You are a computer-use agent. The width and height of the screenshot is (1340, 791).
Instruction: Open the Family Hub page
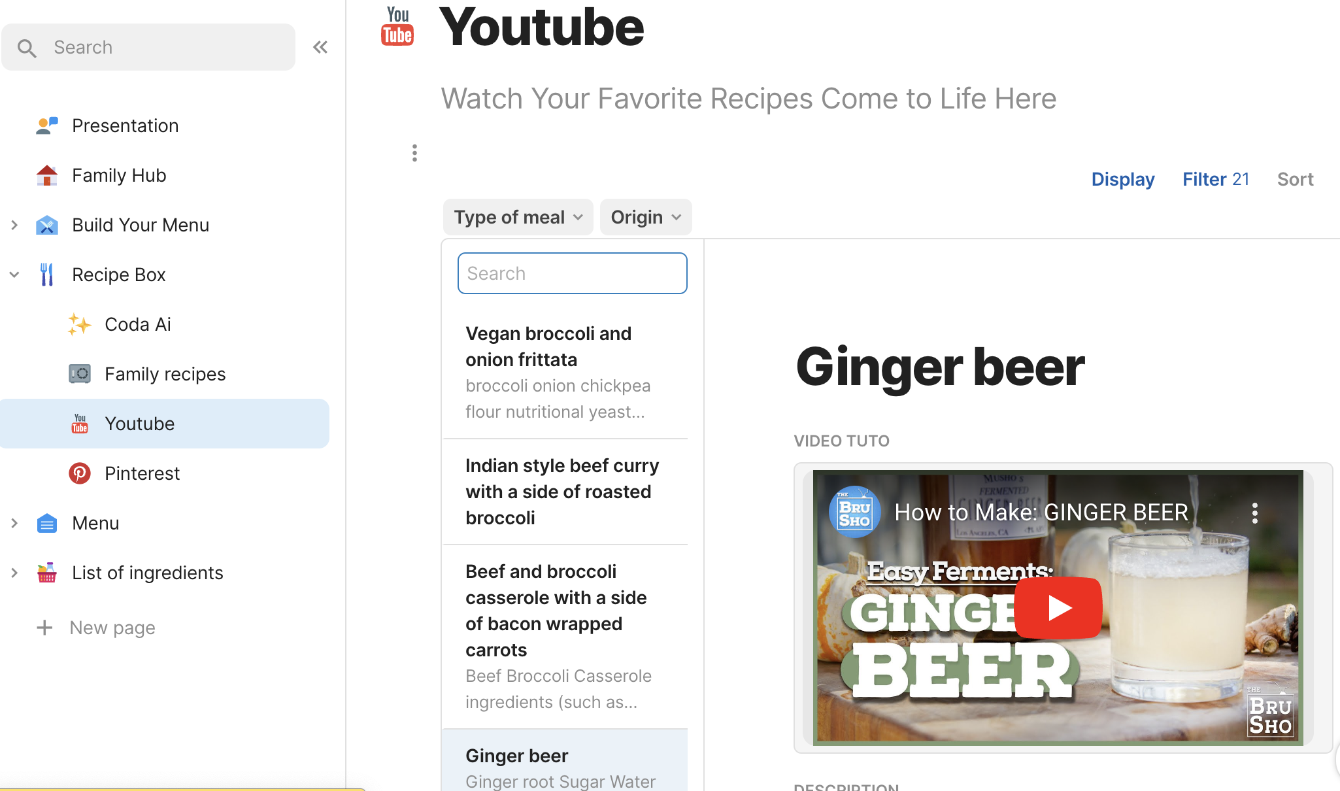(118, 175)
